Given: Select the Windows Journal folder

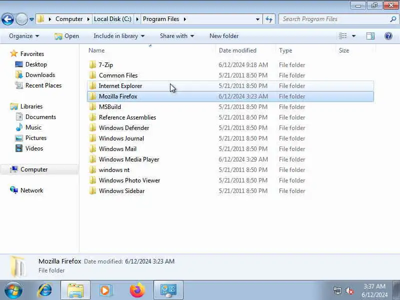Looking at the screenshot, I should pos(230,138).
